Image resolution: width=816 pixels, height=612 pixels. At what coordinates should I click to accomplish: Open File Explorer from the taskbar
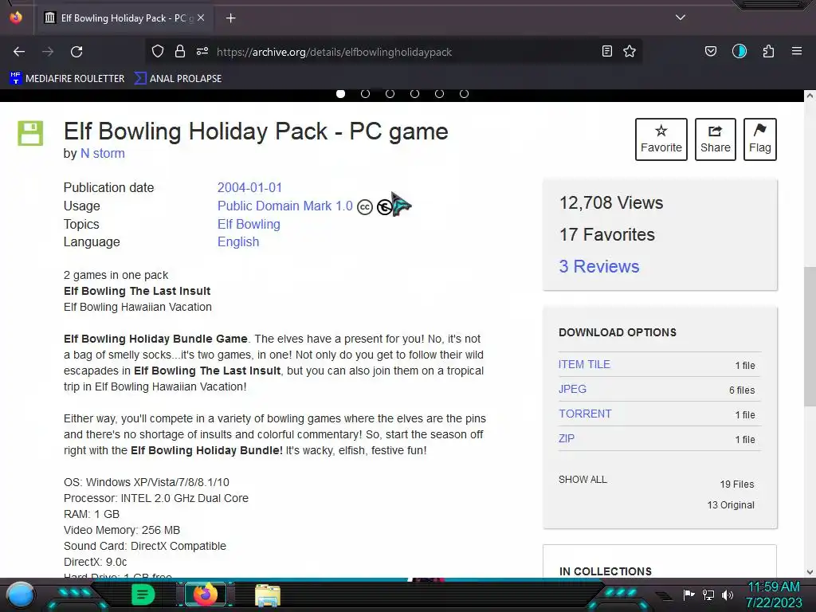(x=268, y=595)
